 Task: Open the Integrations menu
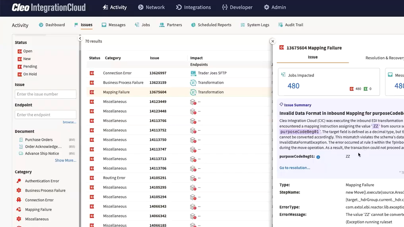click(193, 7)
